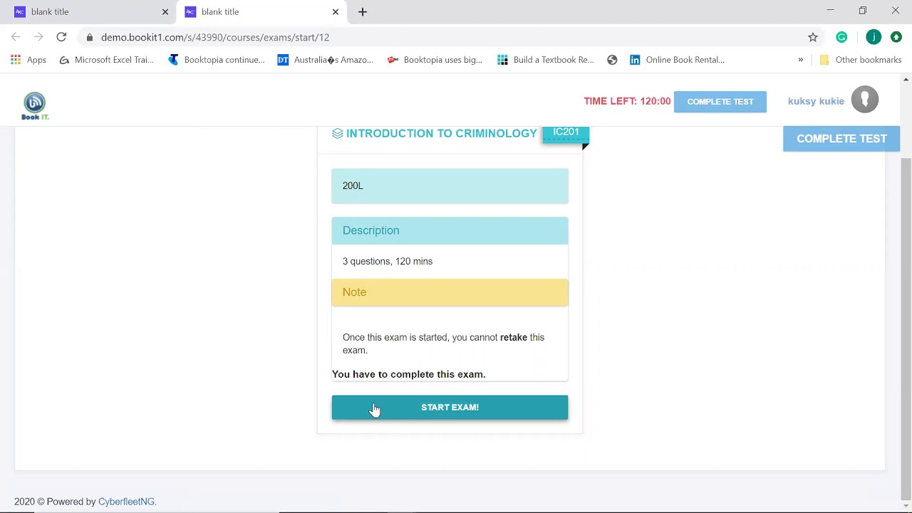This screenshot has height=513, width=912.
Task: Click the small COMPLETE TEST header button
Action: 720,101
